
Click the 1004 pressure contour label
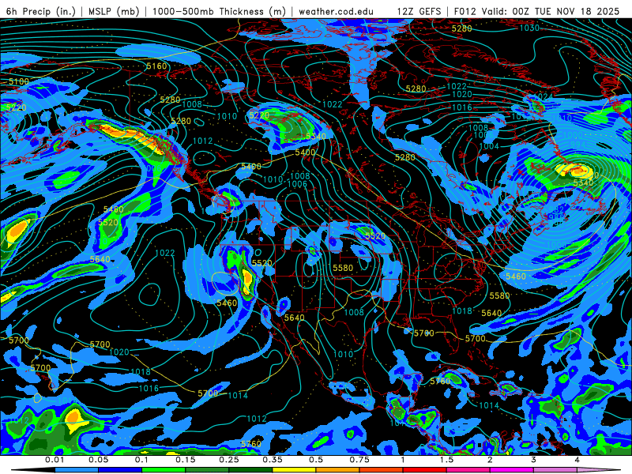coord(489,146)
